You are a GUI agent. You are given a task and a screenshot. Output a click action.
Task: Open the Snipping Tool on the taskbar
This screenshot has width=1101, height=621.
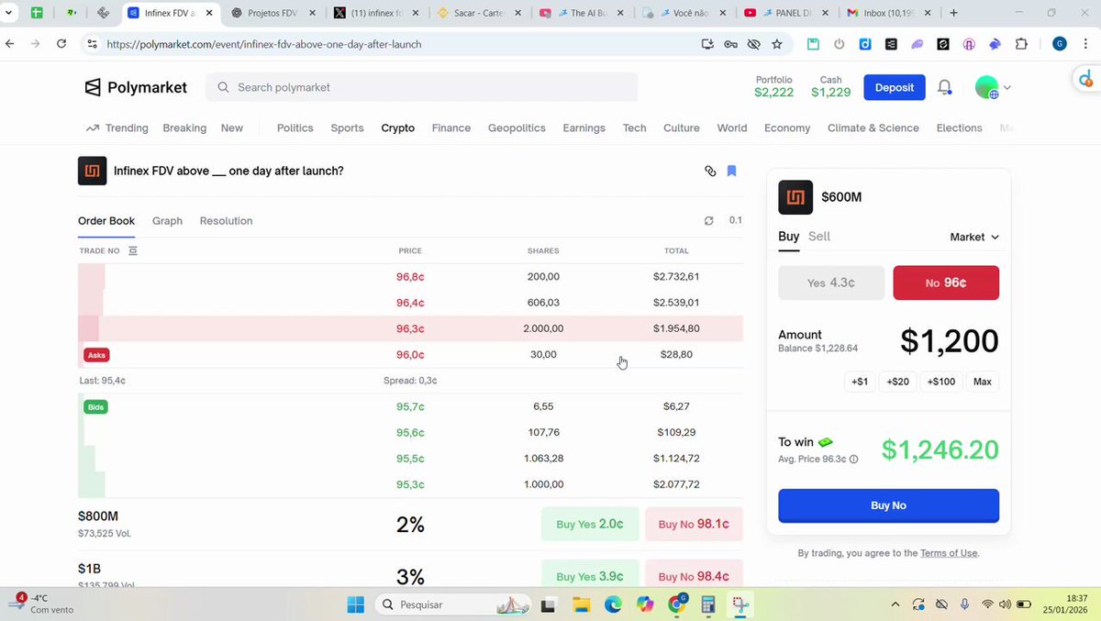pyautogui.click(x=740, y=604)
